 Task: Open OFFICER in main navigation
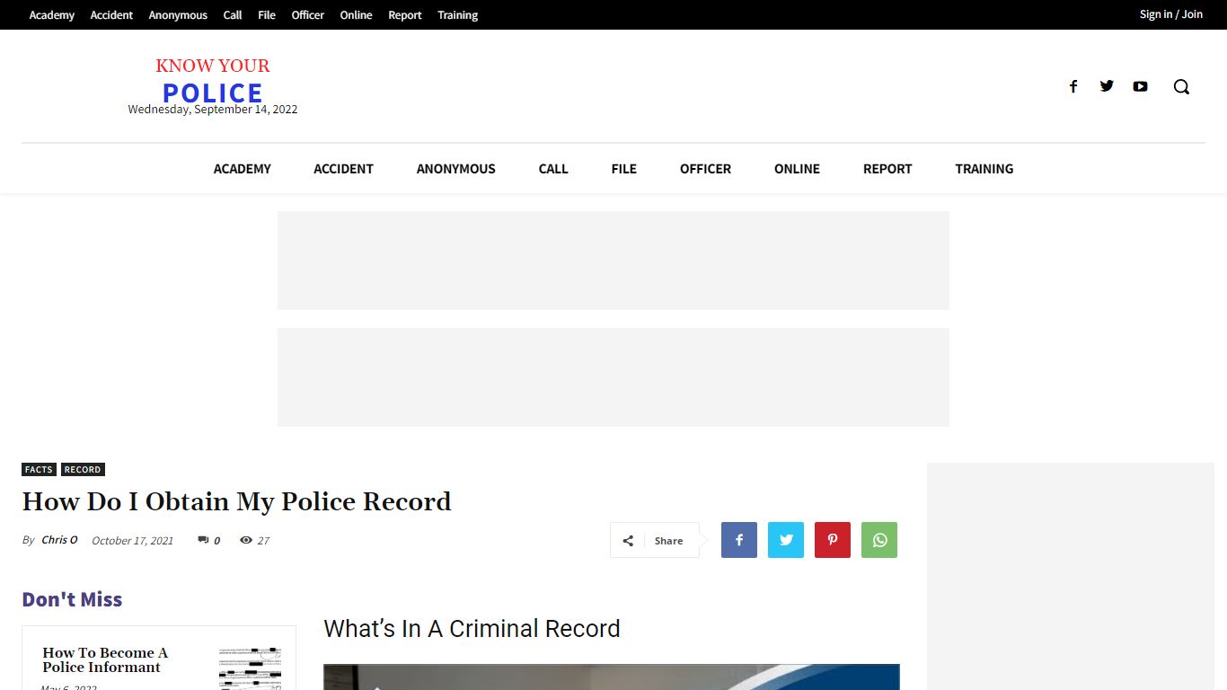click(705, 169)
